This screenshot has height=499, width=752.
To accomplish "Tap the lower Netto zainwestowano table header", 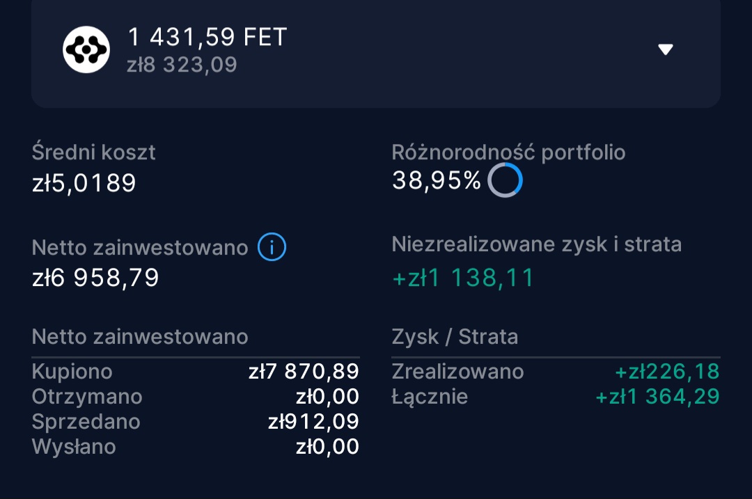I will point(140,337).
